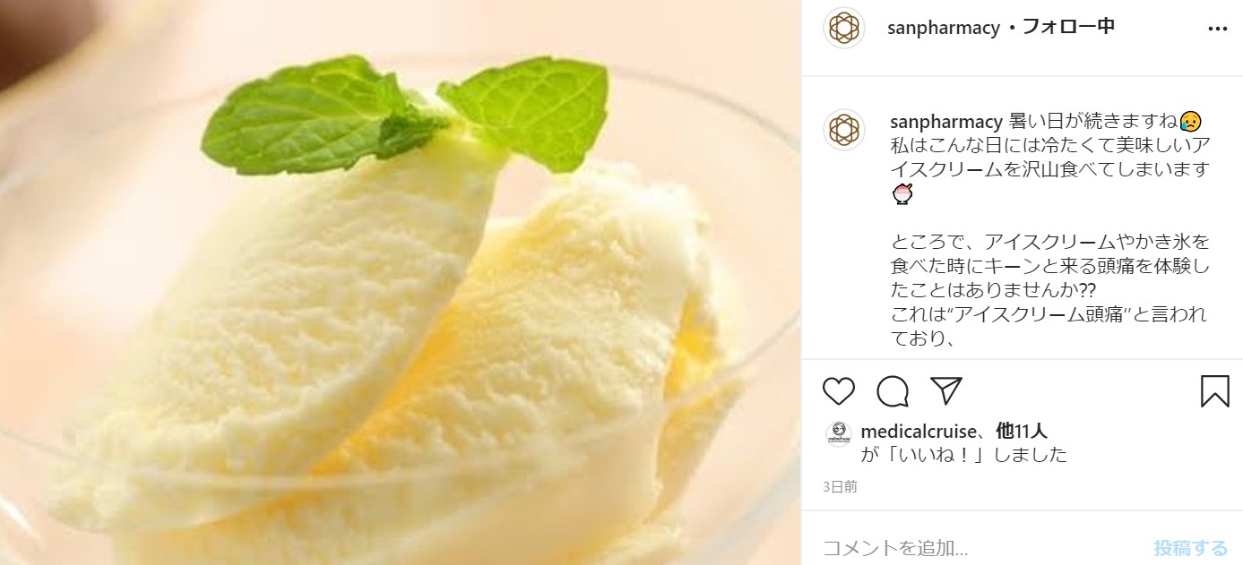
Task: Open the medicalcruise profile picture
Action: 838,433
